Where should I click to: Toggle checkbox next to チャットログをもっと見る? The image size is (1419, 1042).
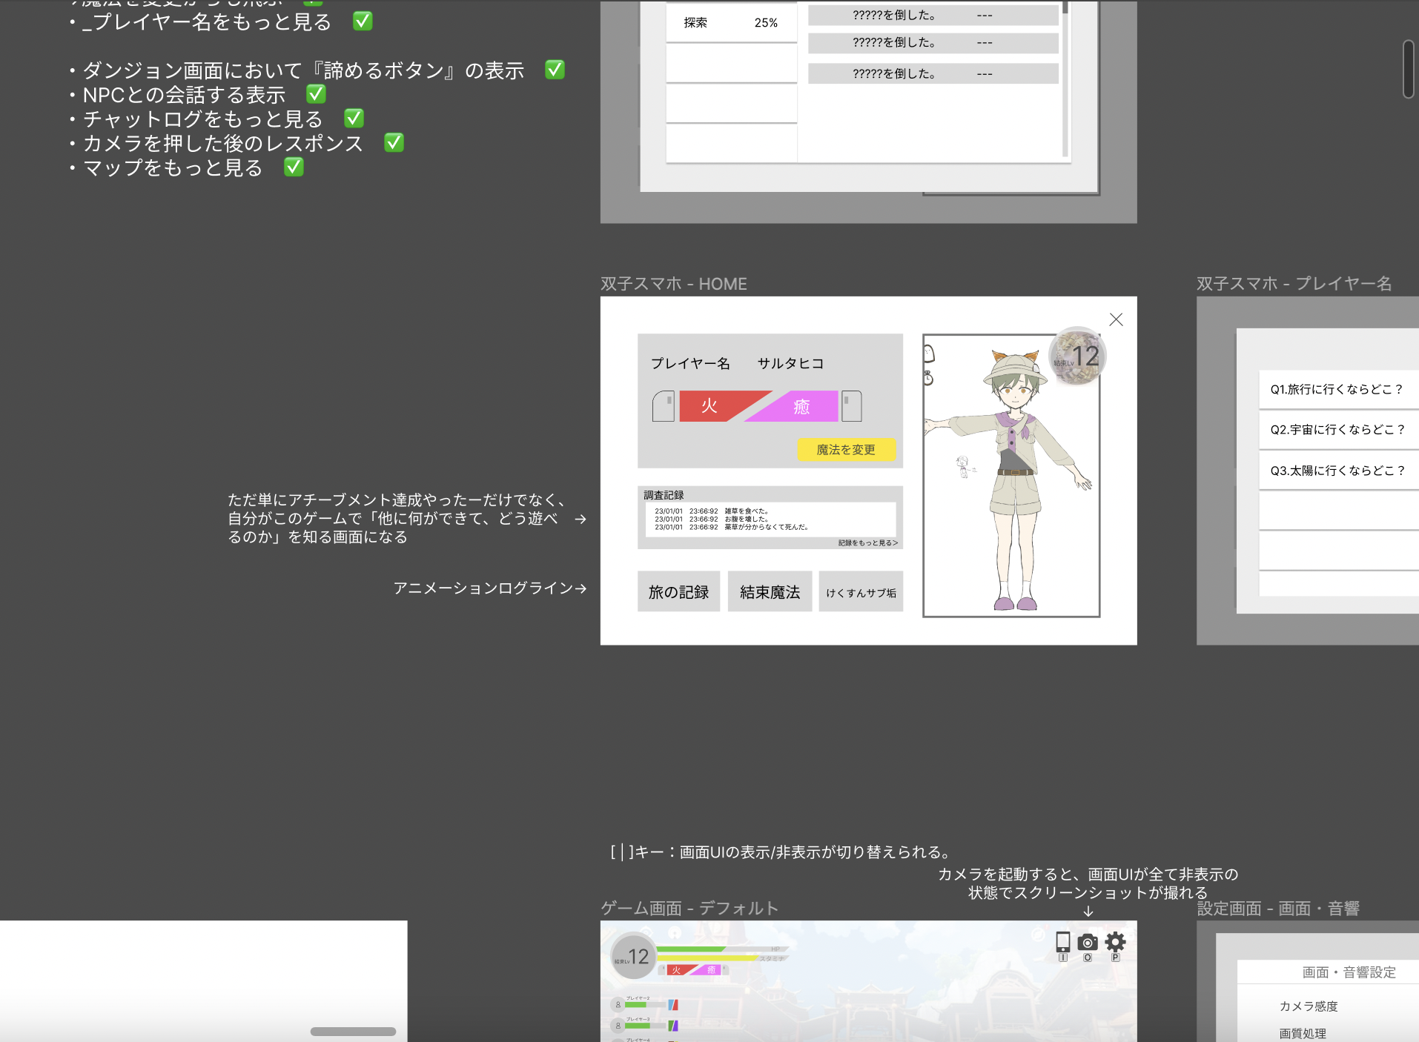click(354, 119)
